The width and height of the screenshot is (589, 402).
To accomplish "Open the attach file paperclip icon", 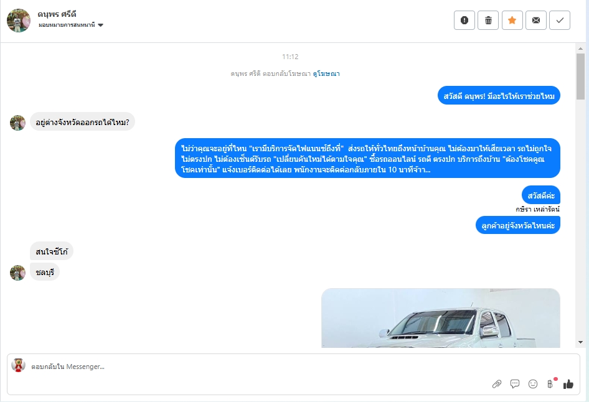I will click(x=497, y=384).
